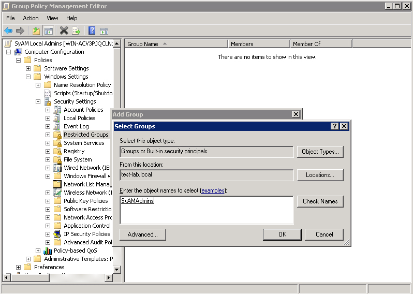Image resolution: width=413 pixels, height=294 pixels.
Task: Click the Export List toolbar icon
Action: point(76,31)
